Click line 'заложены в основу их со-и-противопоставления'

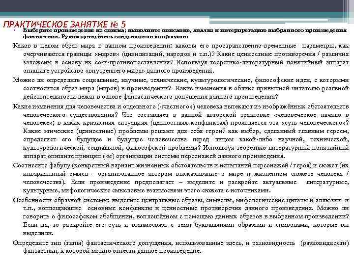[x=186, y=62]
